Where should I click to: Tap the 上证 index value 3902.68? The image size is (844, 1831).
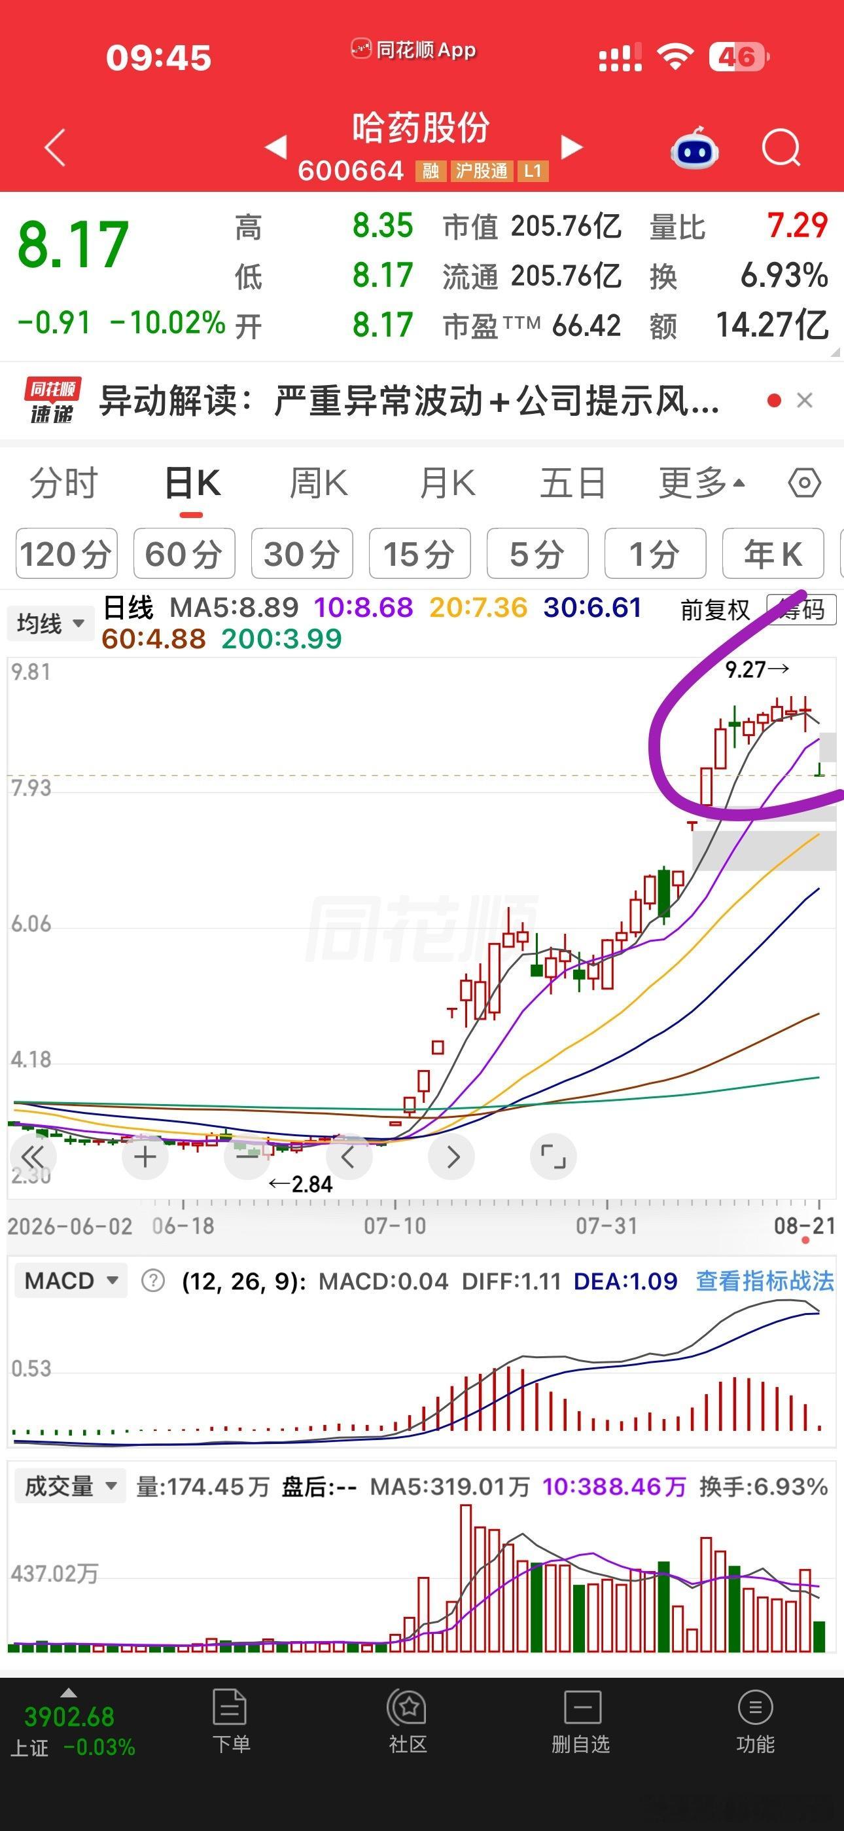69,1716
